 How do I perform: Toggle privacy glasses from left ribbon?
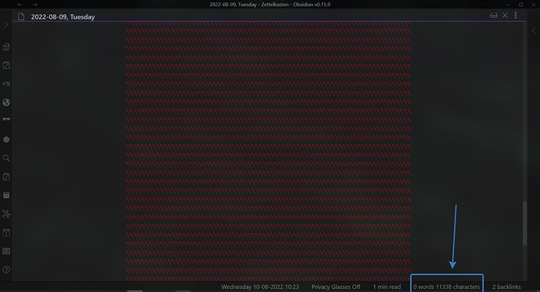pos(6,120)
